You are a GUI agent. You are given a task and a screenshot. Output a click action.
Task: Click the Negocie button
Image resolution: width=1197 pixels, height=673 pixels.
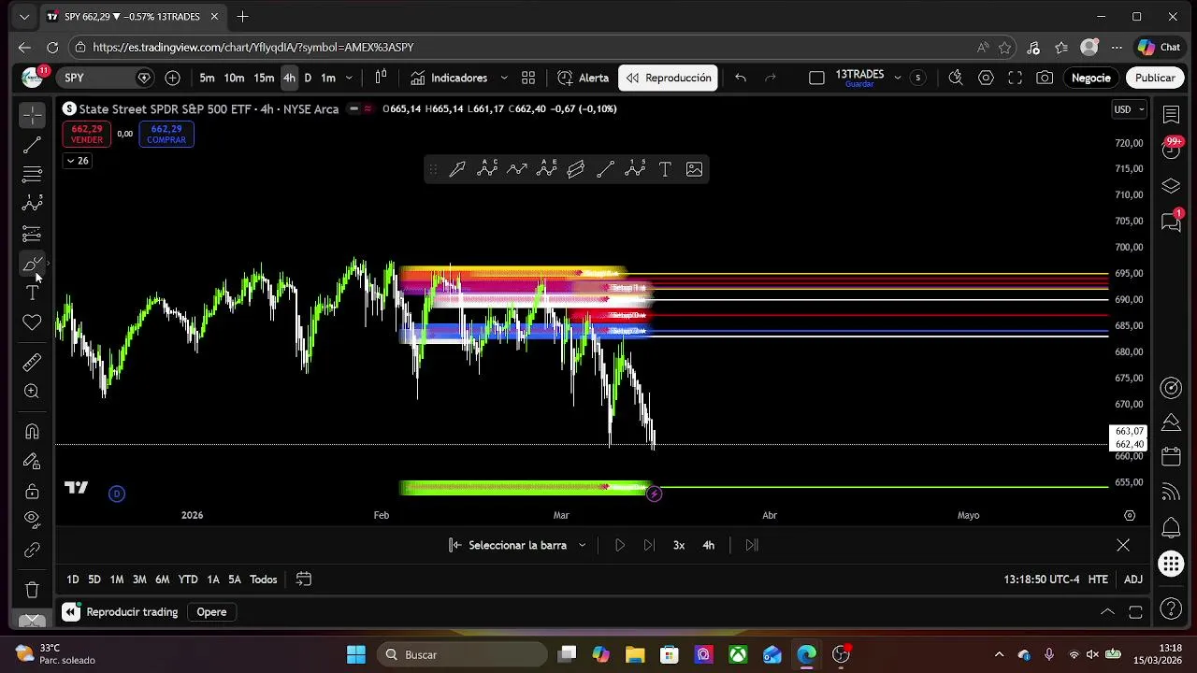coord(1090,78)
